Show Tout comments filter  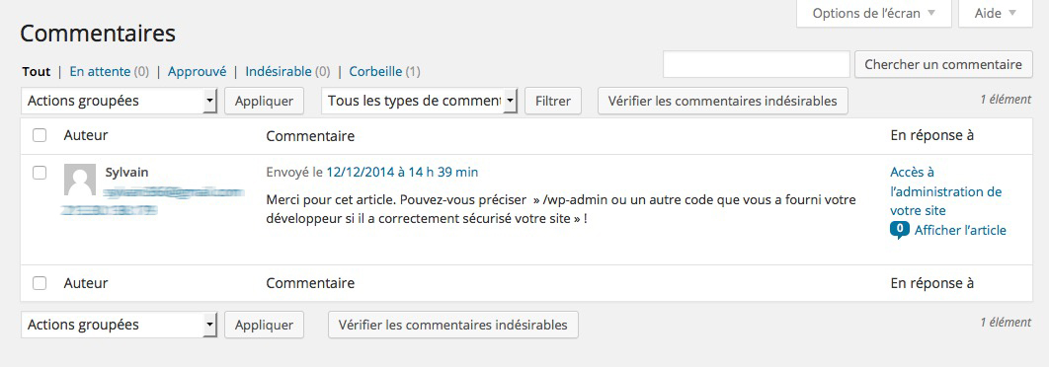click(37, 72)
